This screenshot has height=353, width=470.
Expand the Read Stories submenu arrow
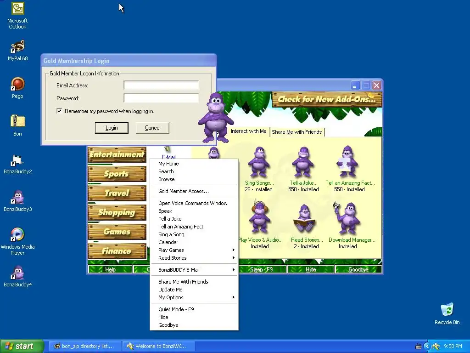tap(233, 258)
